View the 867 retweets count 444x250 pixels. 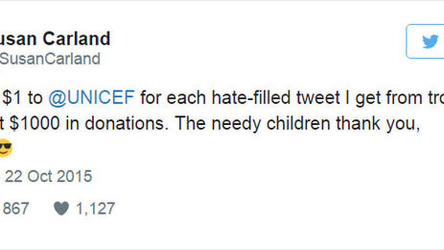(16, 209)
